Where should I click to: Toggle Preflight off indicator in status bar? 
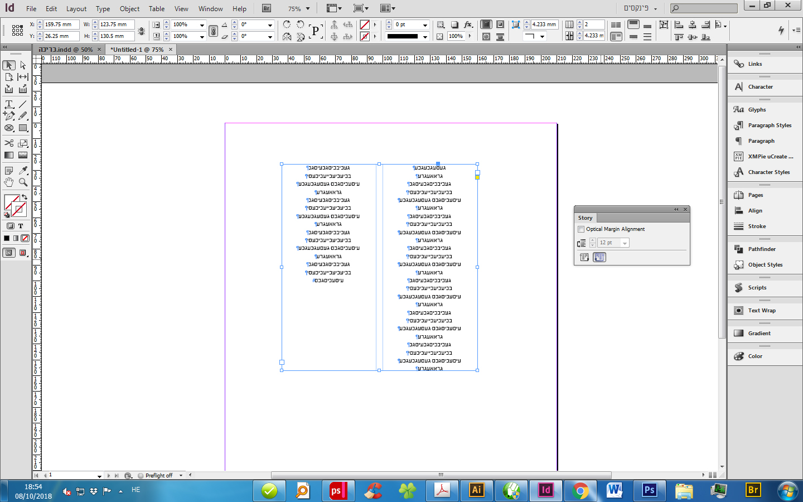(158, 476)
